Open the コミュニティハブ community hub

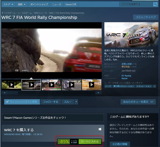146,17
